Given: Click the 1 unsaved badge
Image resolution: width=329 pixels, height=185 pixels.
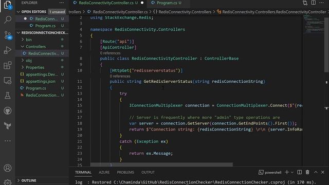Looking at the screenshot, I should 57,12.
